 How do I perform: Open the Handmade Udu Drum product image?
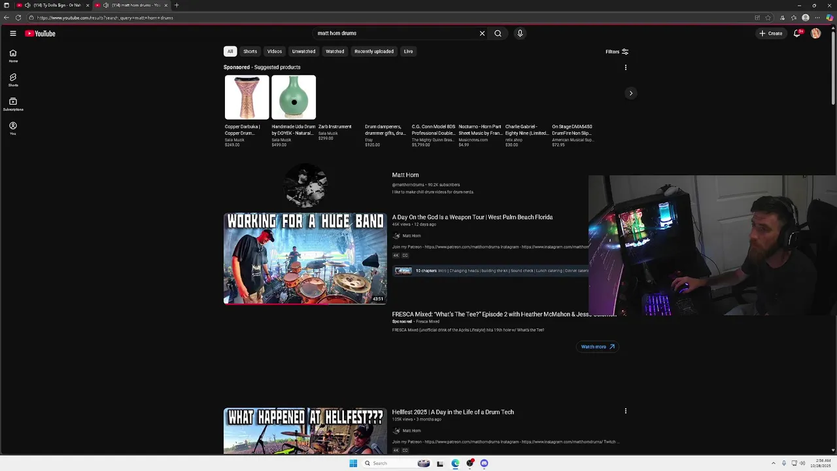click(294, 97)
